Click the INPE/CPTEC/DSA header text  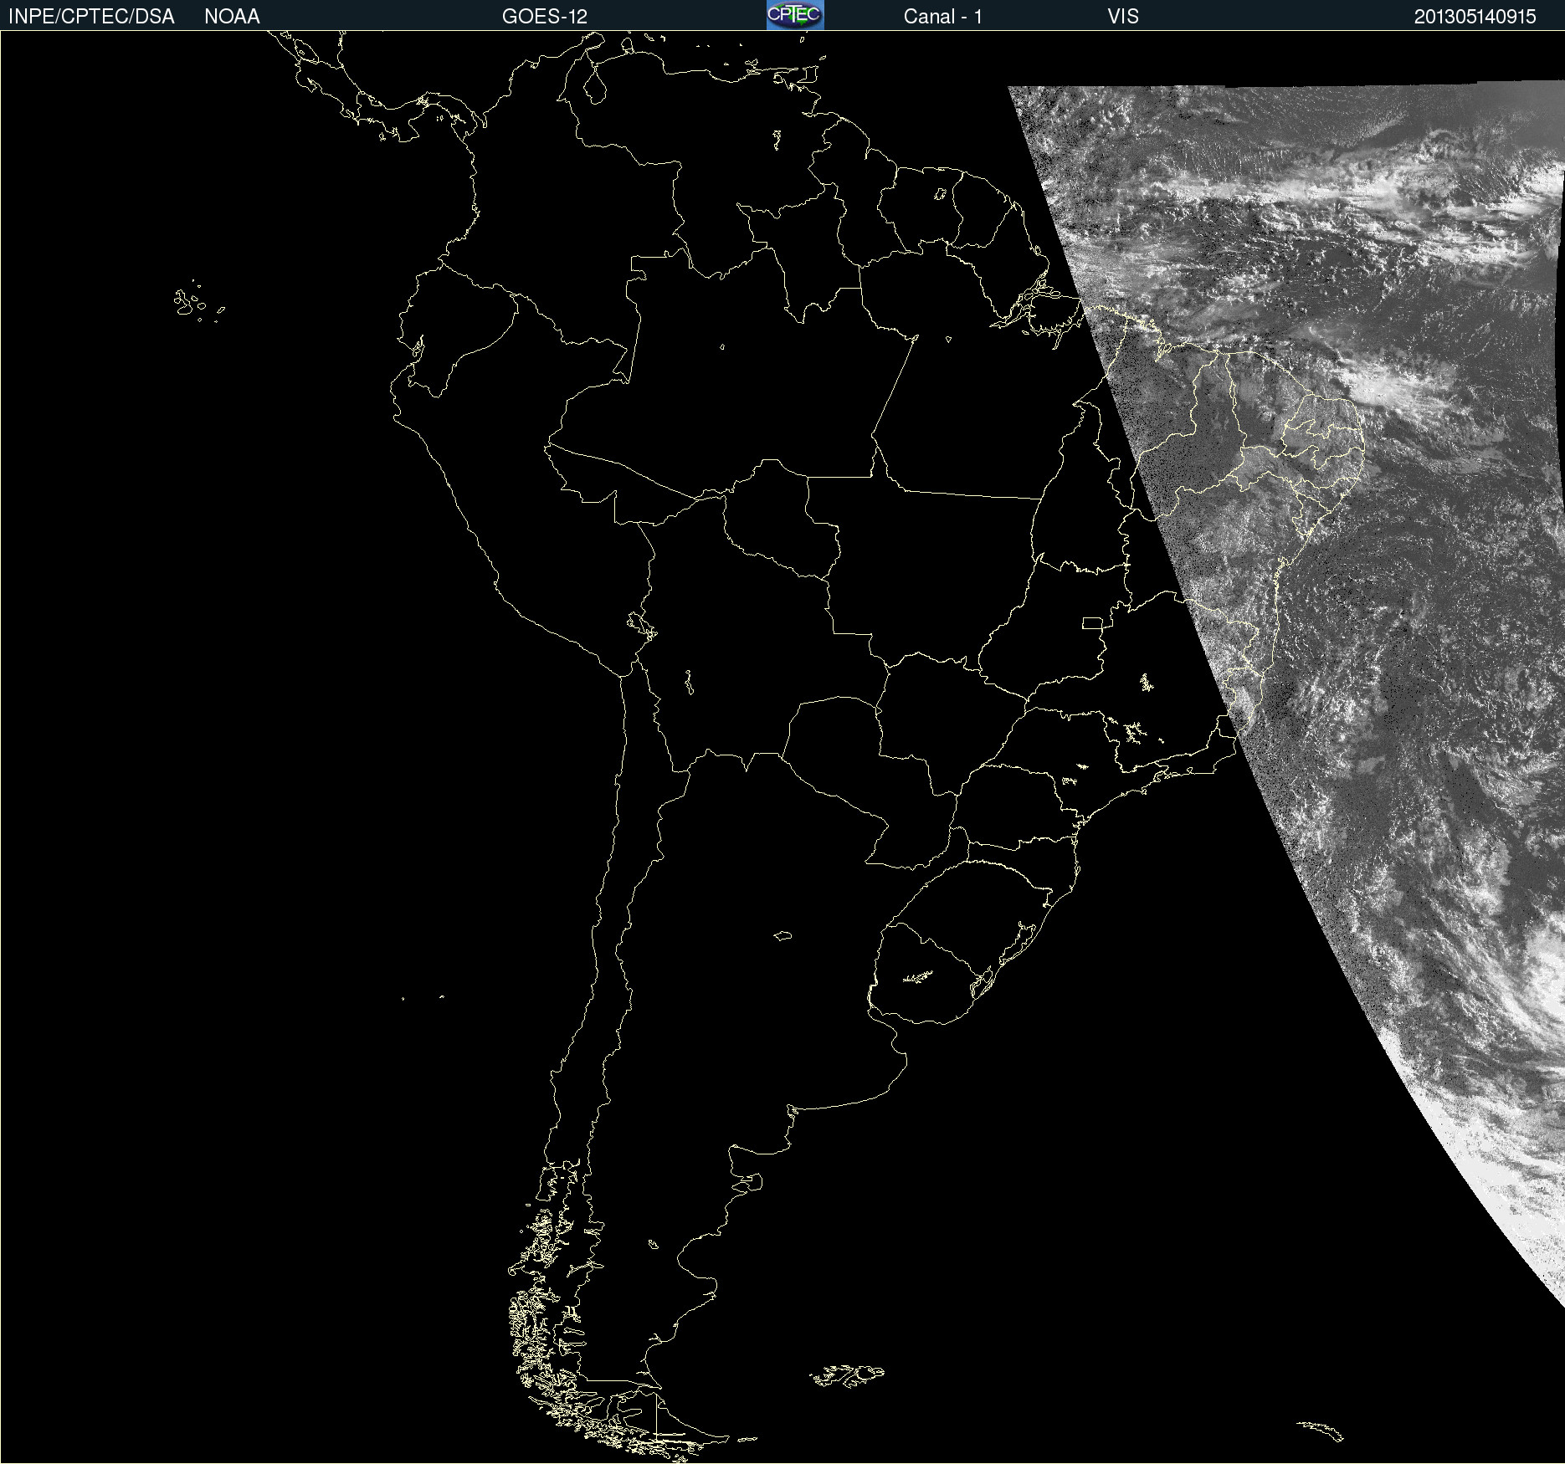click(91, 17)
